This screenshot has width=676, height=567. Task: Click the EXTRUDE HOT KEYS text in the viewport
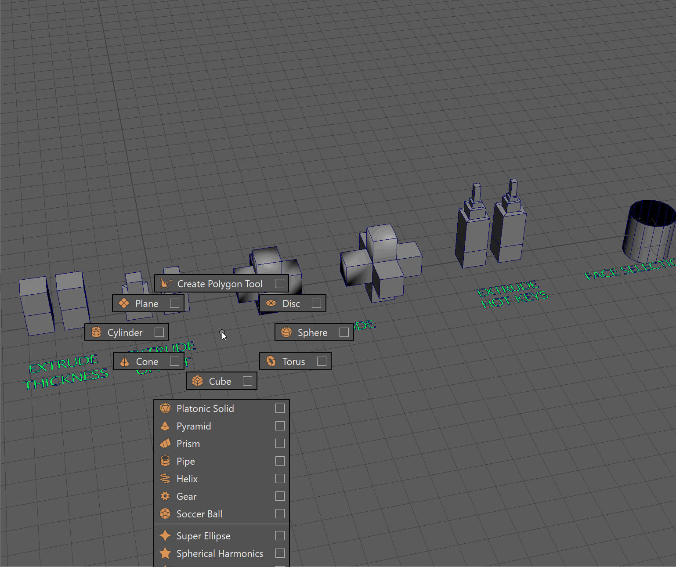tap(512, 295)
